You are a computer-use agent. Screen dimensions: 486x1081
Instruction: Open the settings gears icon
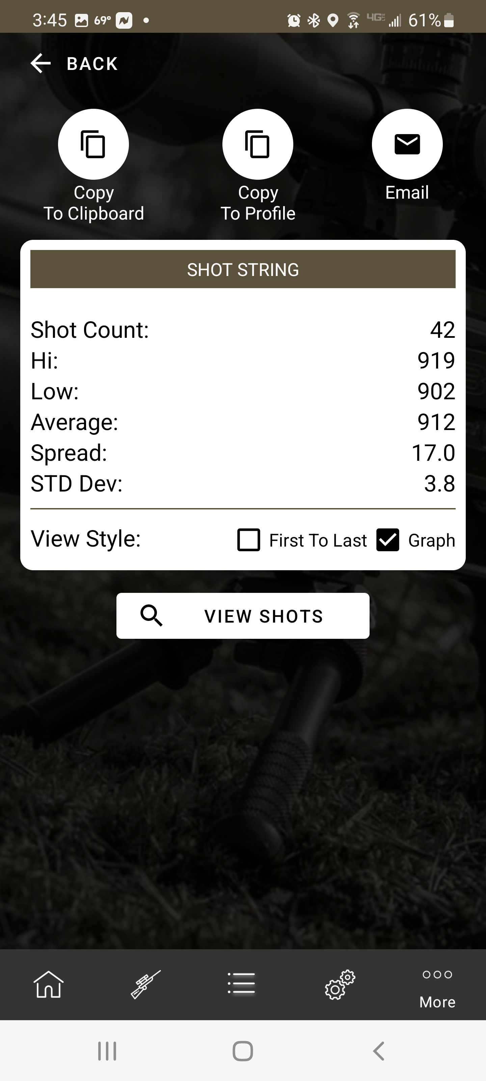click(340, 984)
